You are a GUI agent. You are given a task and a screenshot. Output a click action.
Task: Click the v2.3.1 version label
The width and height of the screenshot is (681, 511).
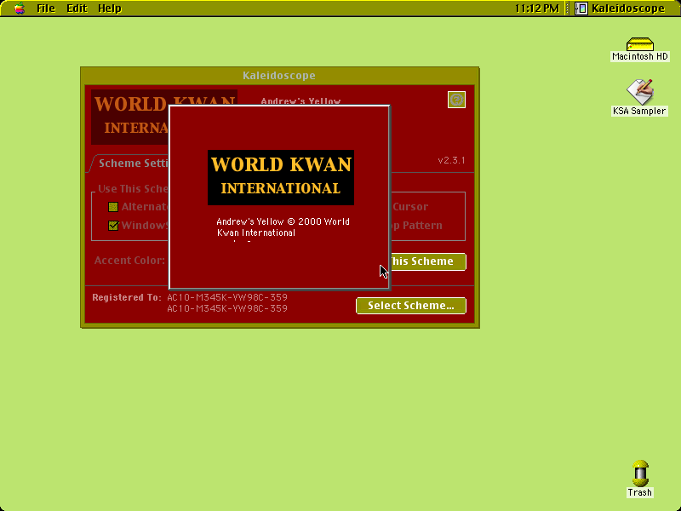[x=451, y=160]
